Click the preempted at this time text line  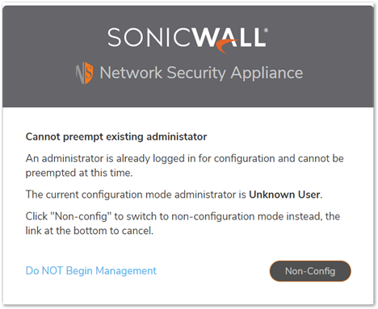[79, 173]
